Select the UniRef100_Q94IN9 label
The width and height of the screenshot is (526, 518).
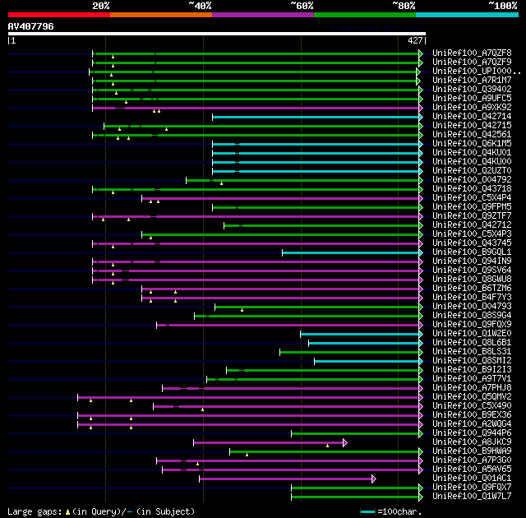(472, 261)
